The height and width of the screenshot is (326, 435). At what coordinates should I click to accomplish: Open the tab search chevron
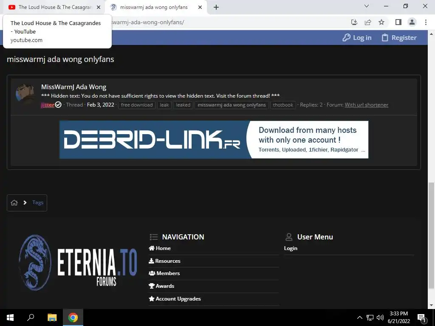(367, 6)
